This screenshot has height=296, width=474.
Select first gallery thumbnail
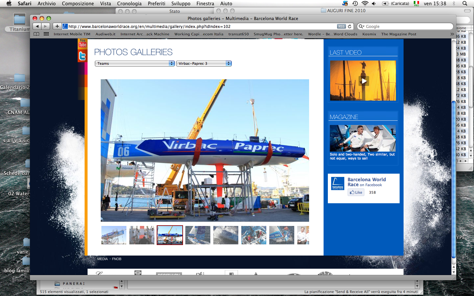pyautogui.click(x=114, y=235)
